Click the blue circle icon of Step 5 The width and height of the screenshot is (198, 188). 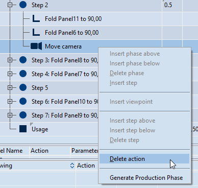click(x=23, y=87)
